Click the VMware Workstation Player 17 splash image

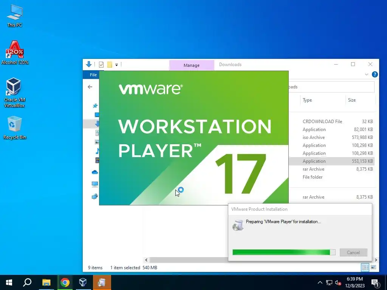coord(194,138)
